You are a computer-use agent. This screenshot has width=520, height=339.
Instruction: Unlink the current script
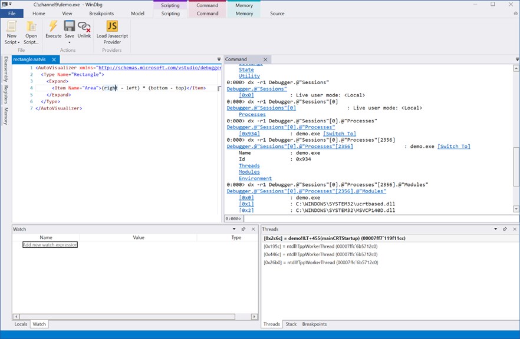click(x=84, y=29)
